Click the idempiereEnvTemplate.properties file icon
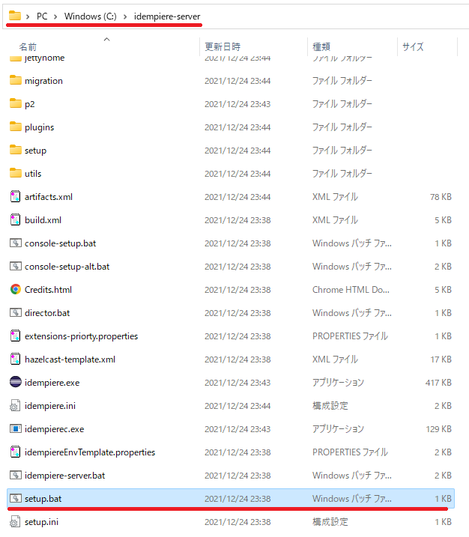The image size is (469, 537). tap(16, 452)
